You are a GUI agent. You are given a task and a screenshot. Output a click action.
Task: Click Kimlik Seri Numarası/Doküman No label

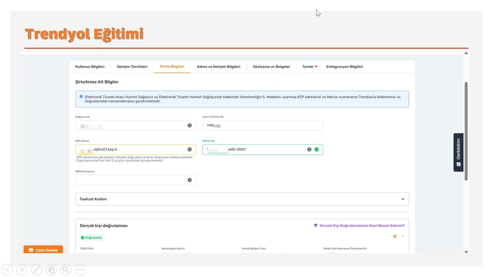click(x=345, y=249)
